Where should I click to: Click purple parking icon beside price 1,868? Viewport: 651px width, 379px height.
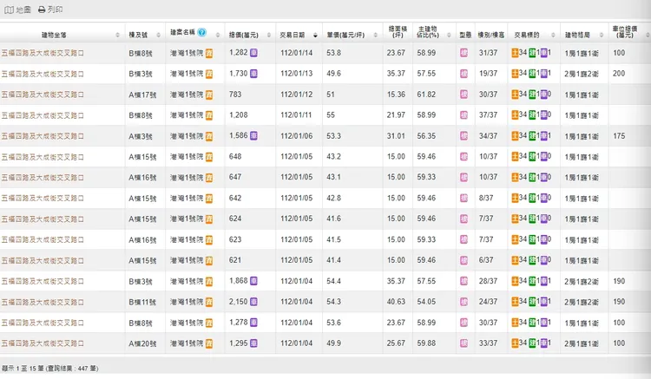(253, 281)
